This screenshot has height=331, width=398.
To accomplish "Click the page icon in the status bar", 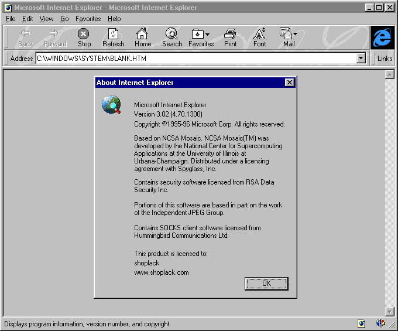I will pyautogui.click(x=362, y=323).
